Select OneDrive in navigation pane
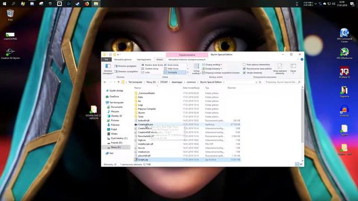The image size is (358, 201). click(x=114, y=97)
